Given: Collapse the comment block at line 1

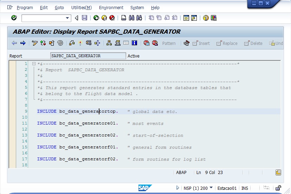Looking at the screenshot, I should tap(34, 64).
